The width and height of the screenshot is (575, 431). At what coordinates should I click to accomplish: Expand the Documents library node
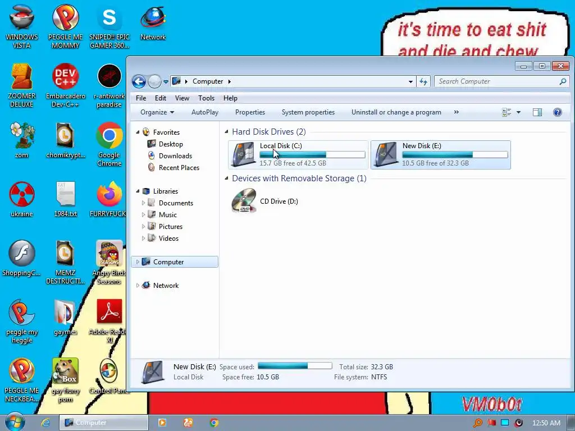143,203
